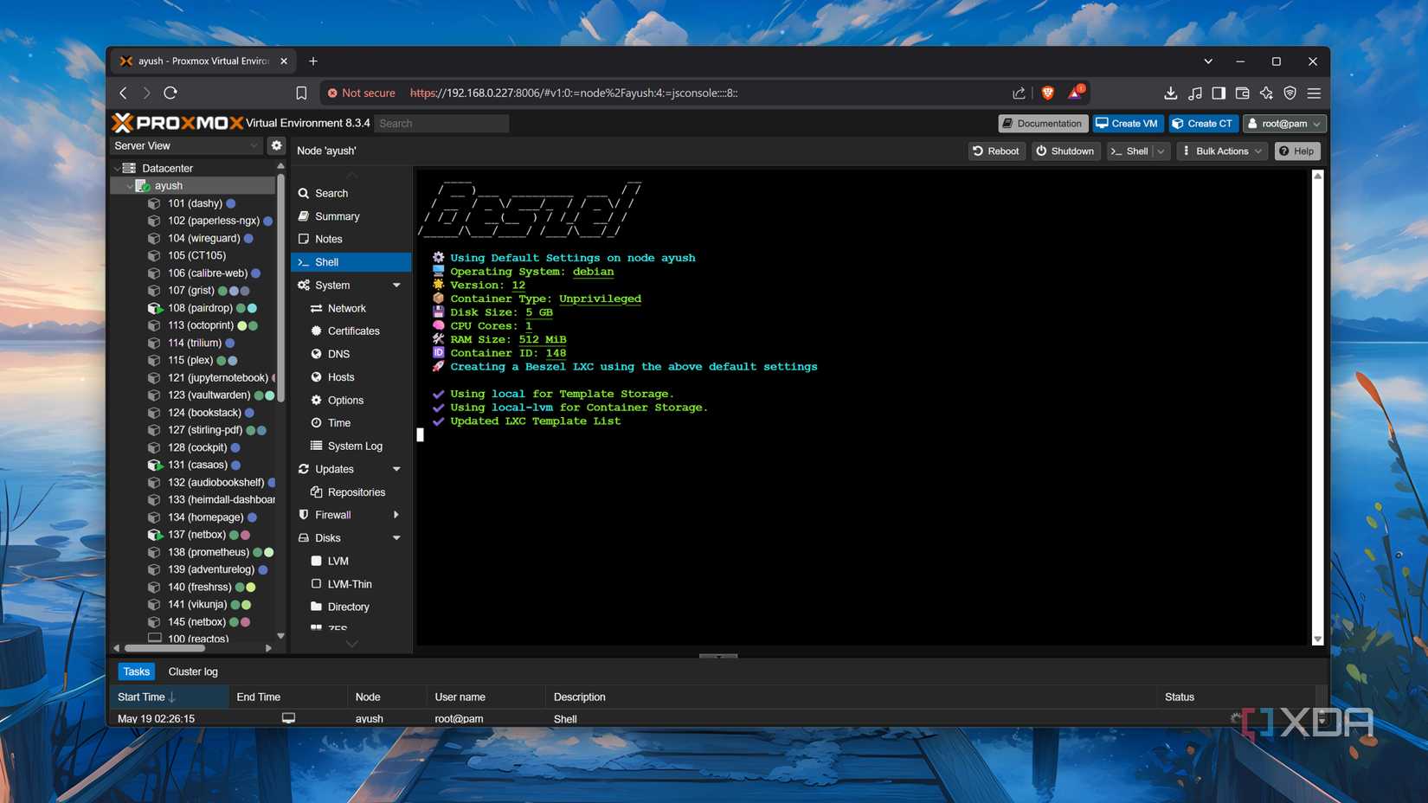Select Network under the System section
This screenshot has height=803, width=1428.
coord(345,308)
